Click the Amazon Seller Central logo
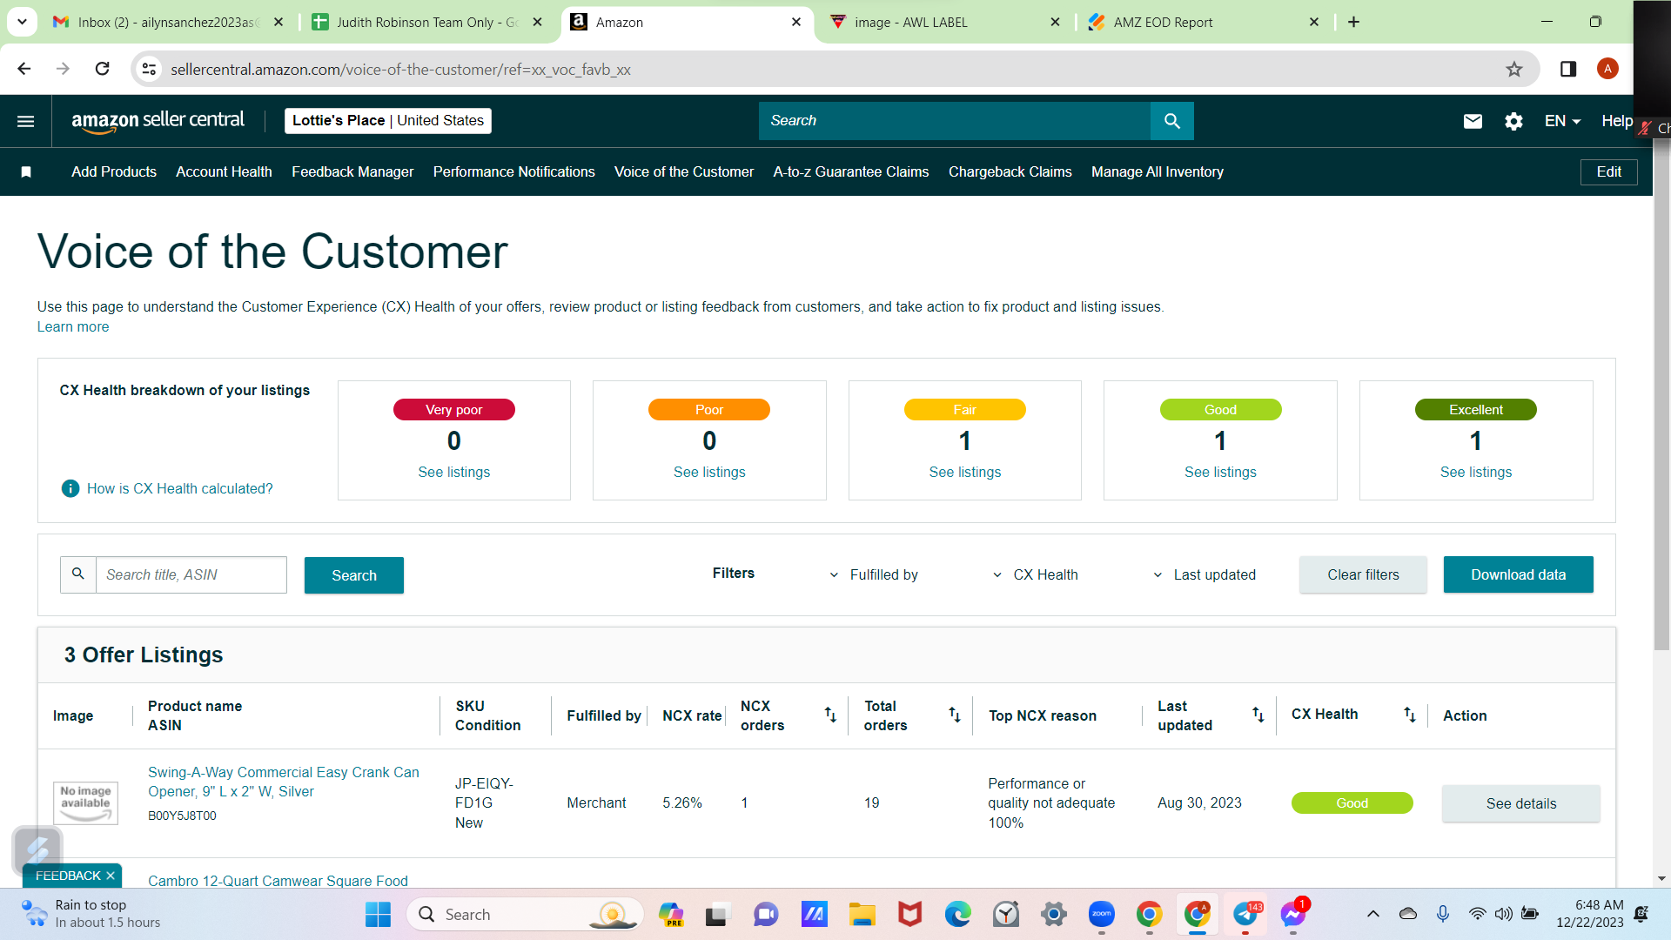Image resolution: width=1671 pixels, height=940 pixels. [158, 121]
